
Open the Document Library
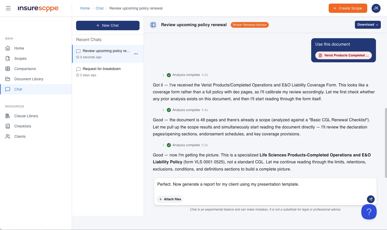[x=29, y=79]
